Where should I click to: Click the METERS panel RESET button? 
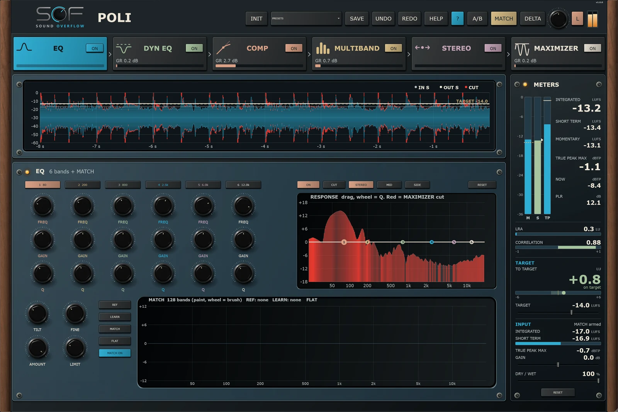558,393
